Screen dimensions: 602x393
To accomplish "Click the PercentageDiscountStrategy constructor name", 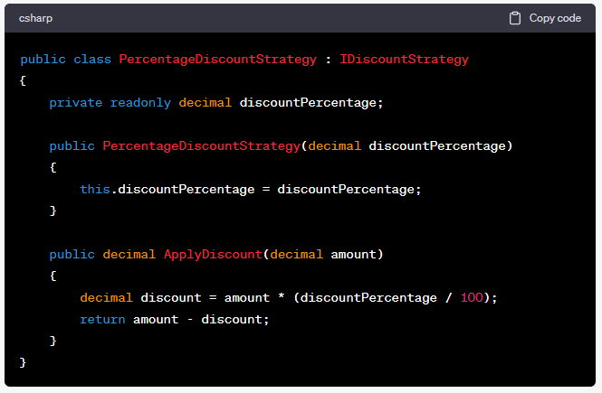I will [202, 146].
